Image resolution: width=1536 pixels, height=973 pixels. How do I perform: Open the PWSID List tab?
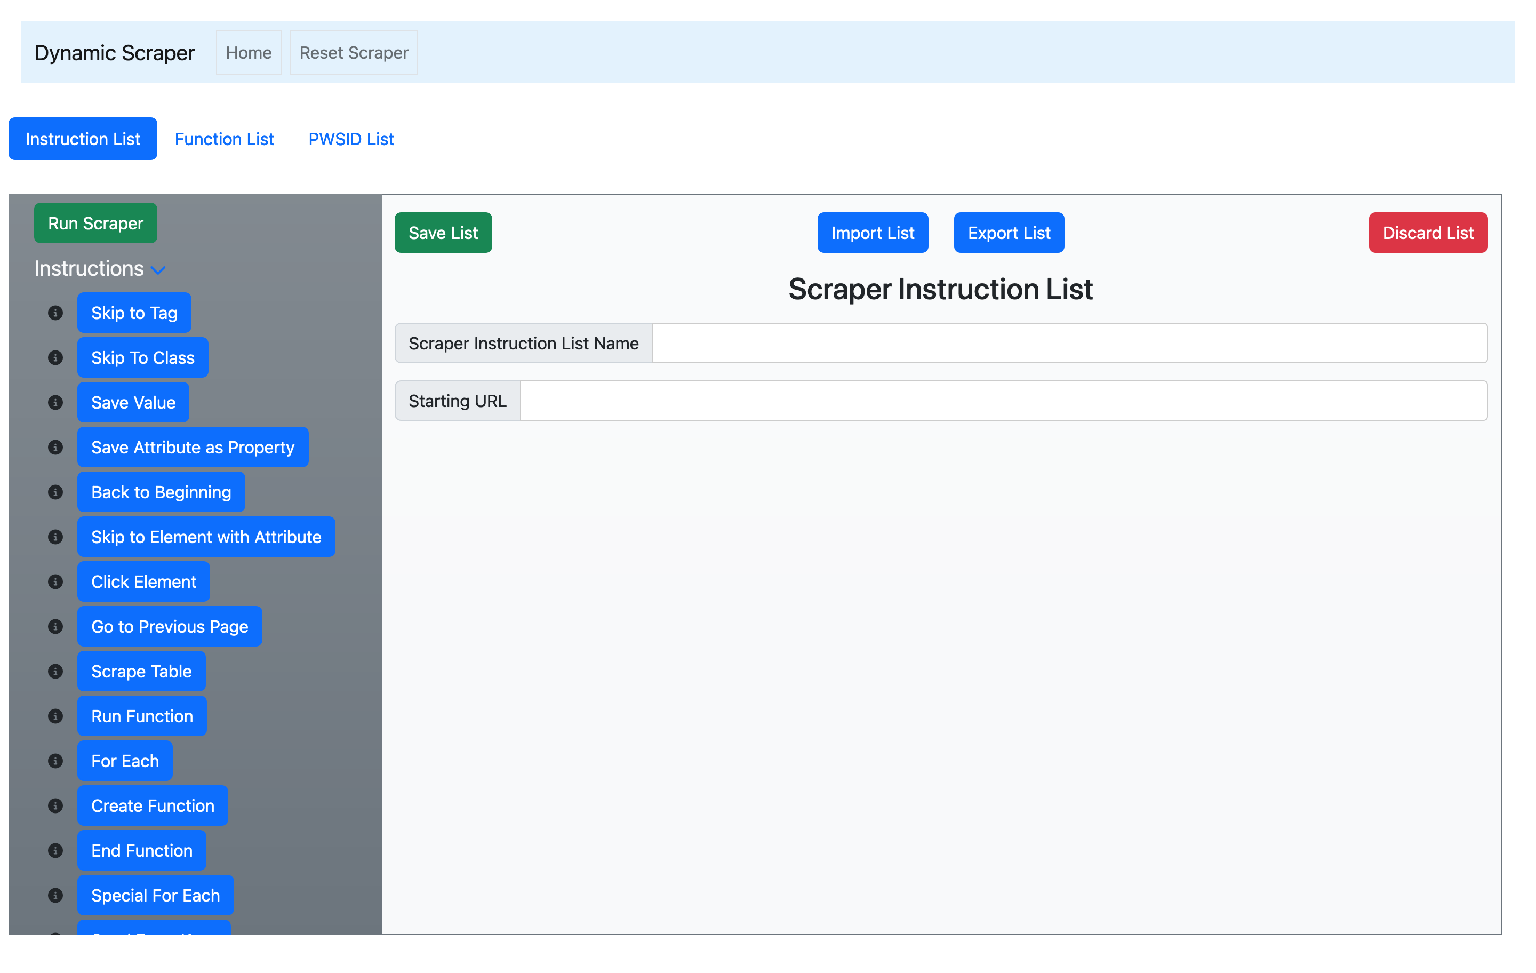tap(351, 139)
